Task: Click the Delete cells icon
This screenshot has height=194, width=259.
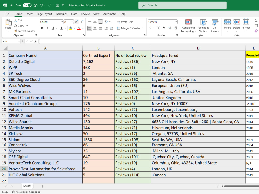Action: pyautogui.click(x=236, y=22)
